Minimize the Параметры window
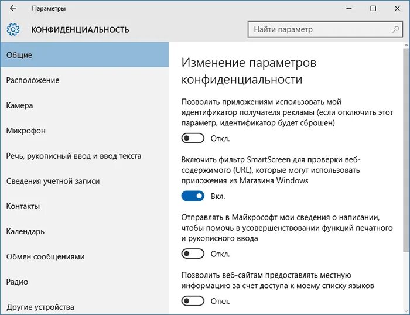Screen dimensions: 410x315 click(x=349, y=8)
